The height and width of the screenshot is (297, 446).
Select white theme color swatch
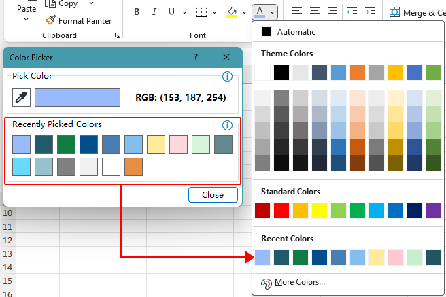262,73
